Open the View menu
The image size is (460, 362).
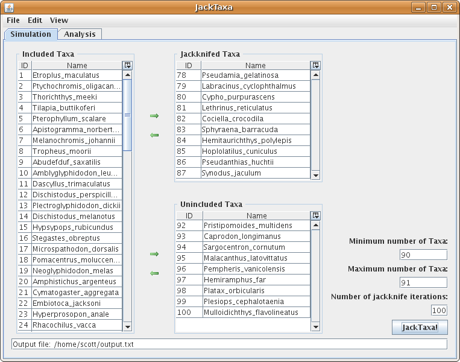point(59,21)
